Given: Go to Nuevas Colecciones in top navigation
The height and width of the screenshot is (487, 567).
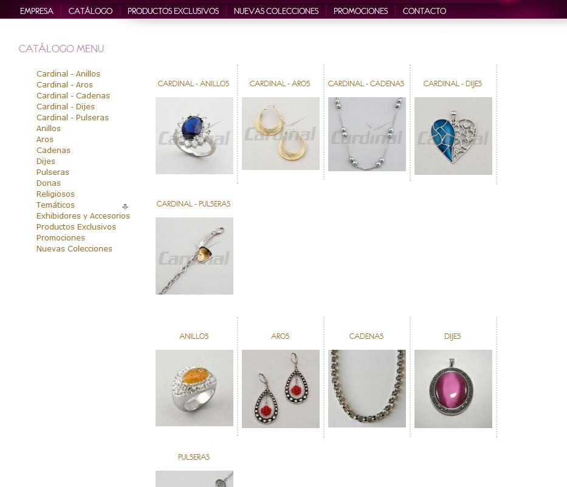Looking at the screenshot, I should pyautogui.click(x=276, y=11).
